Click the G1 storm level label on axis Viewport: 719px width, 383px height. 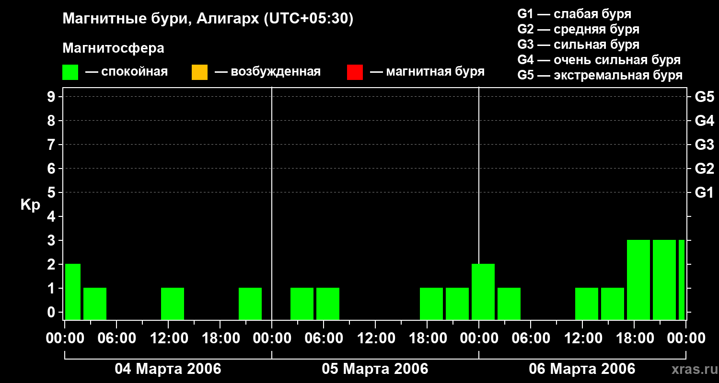pos(704,192)
